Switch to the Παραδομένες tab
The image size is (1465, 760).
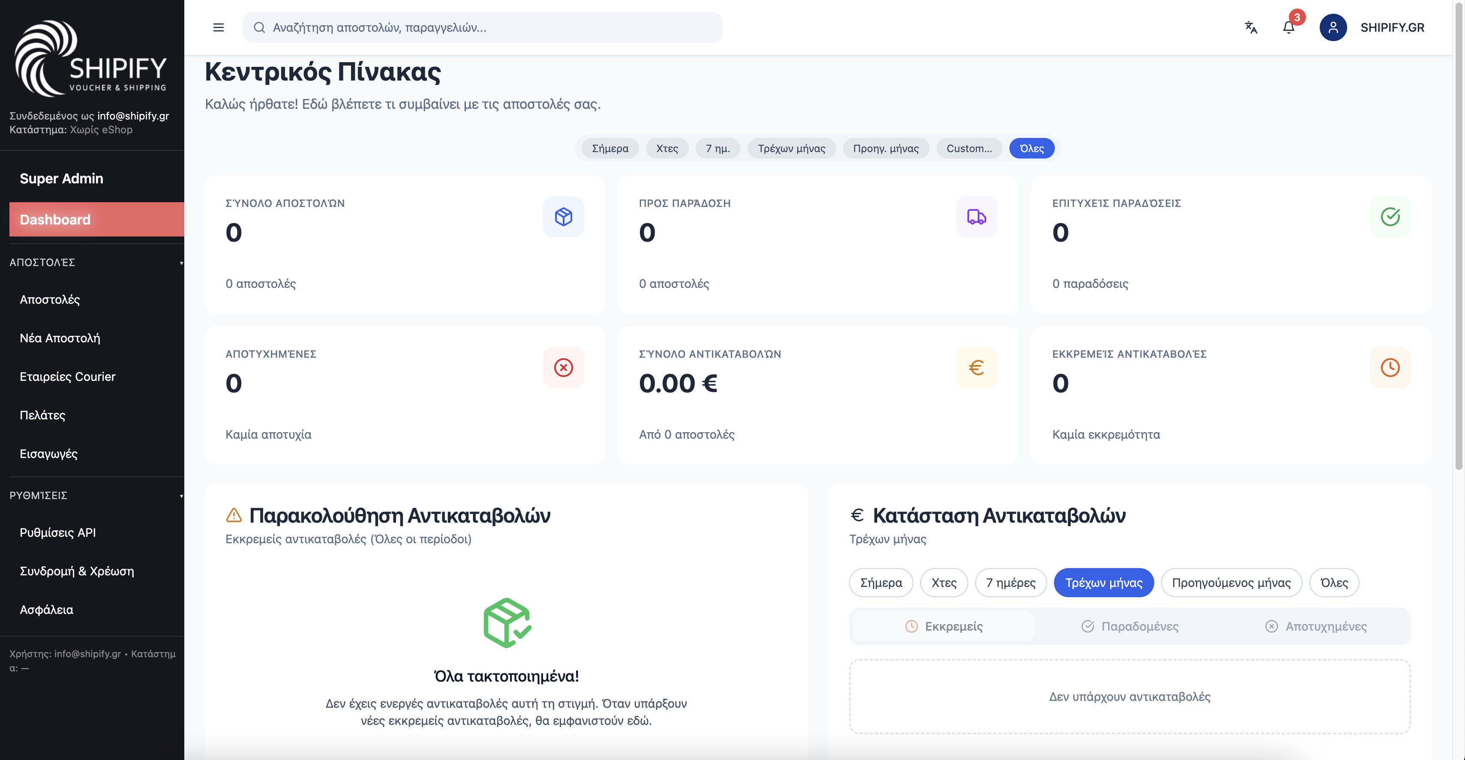tap(1129, 626)
